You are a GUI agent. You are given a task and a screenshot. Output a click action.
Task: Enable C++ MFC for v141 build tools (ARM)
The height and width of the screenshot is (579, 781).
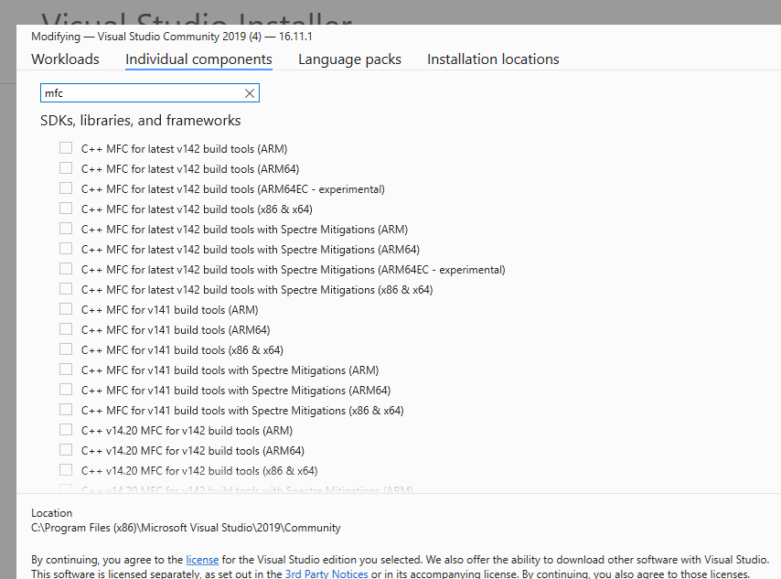(66, 309)
